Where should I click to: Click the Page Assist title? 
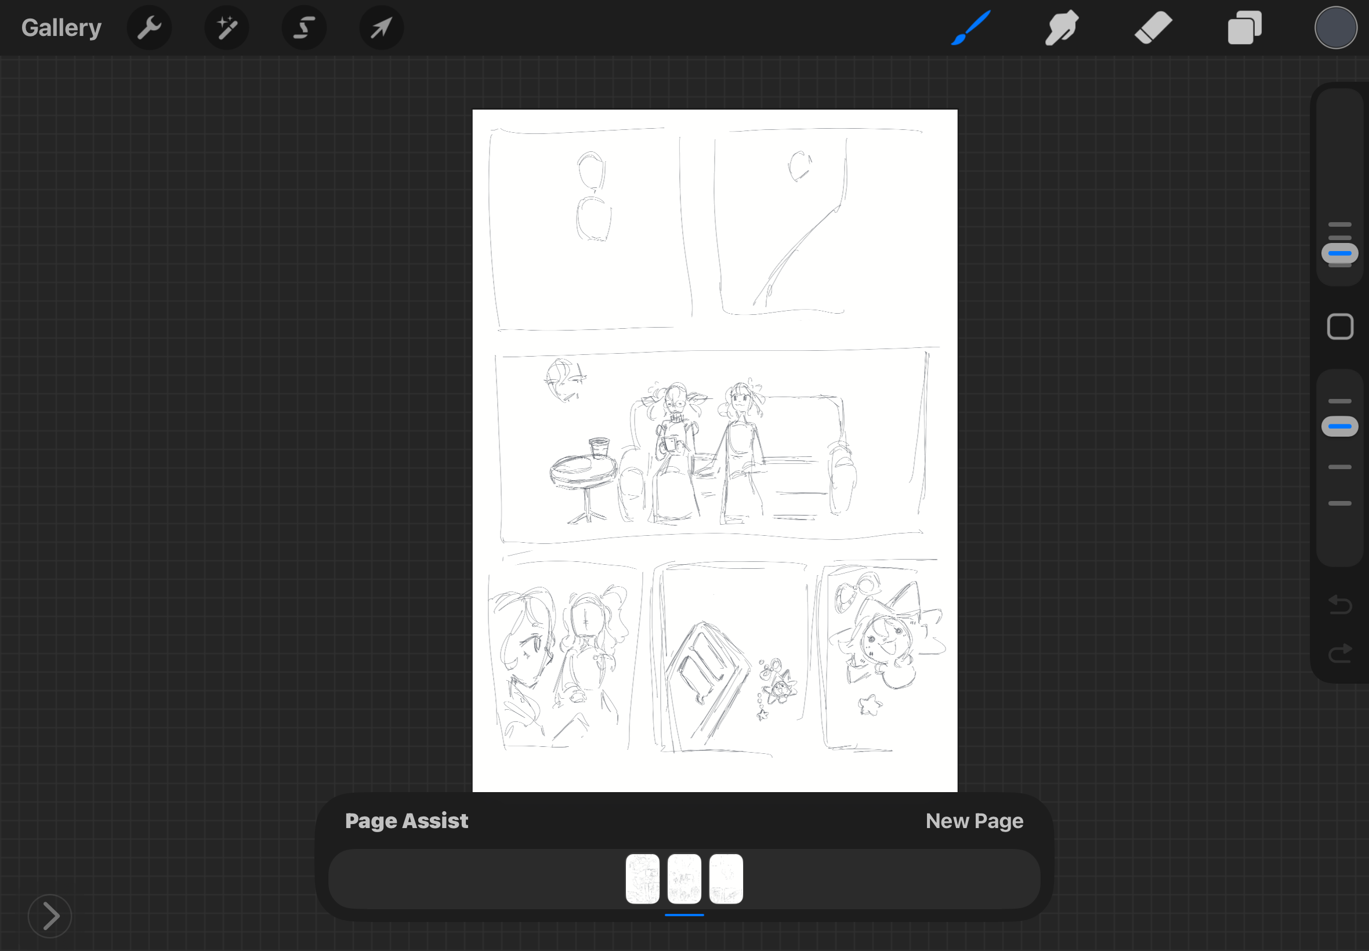[407, 821]
